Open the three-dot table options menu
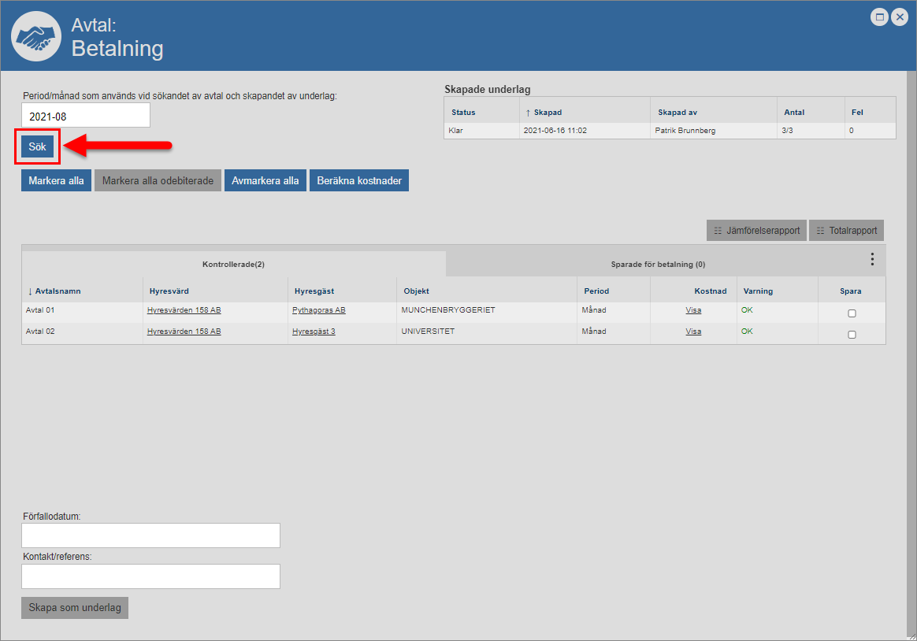 tap(872, 259)
